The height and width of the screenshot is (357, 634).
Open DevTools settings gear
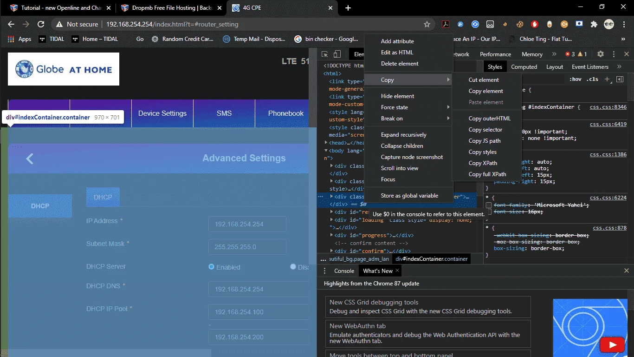[600, 54]
